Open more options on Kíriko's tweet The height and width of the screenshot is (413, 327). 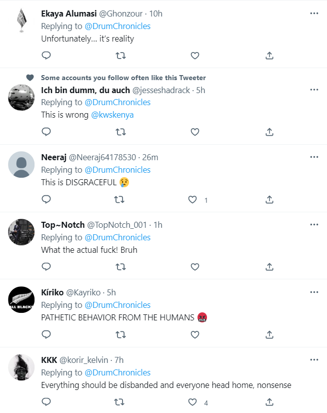pyautogui.click(x=314, y=292)
